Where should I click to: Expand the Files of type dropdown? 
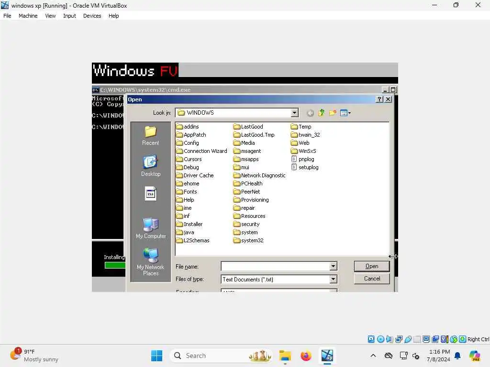pos(333,279)
